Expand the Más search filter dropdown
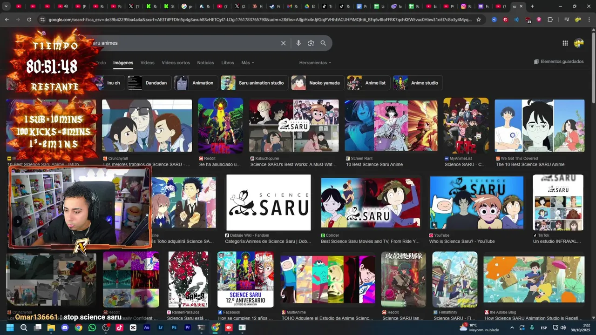 [248, 63]
